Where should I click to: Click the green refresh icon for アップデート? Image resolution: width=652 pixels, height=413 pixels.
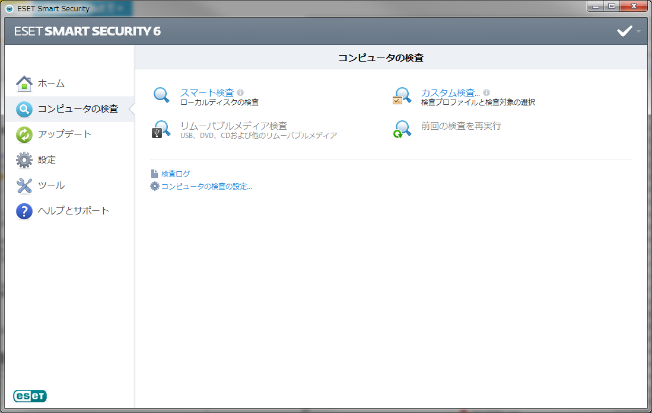[24, 135]
